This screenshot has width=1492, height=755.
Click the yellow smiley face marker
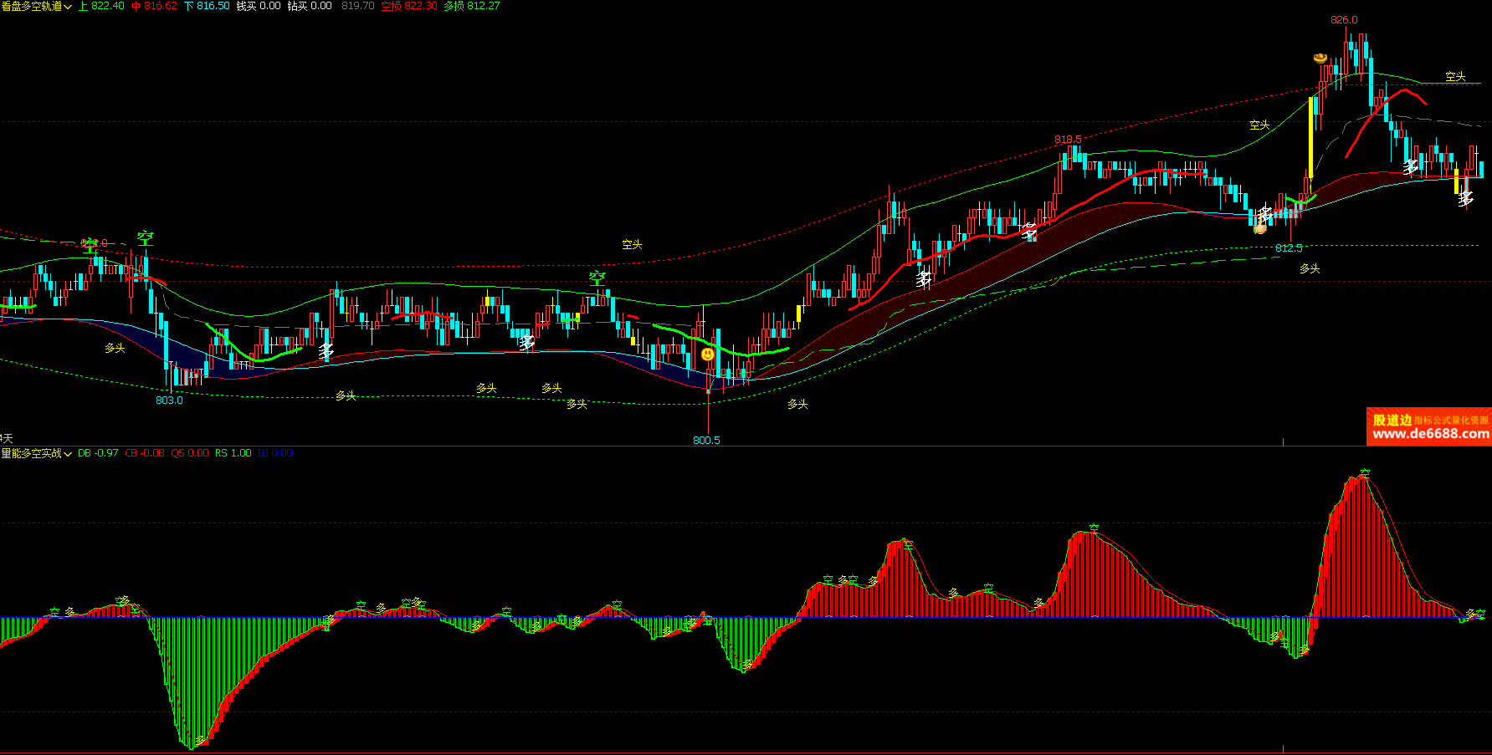[x=708, y=355]
